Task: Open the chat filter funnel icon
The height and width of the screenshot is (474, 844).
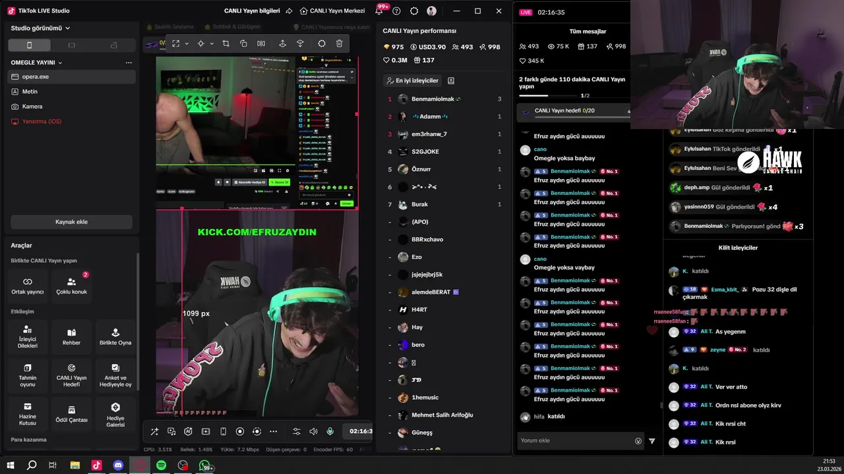Action: pyautogui.click(x=652, y=441)
